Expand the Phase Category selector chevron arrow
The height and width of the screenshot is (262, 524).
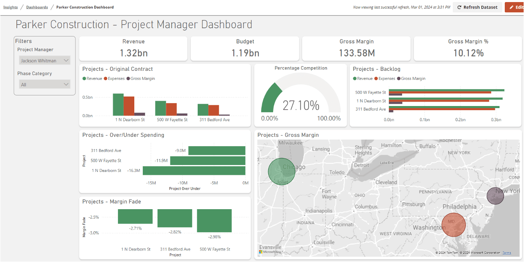pyautogui.click(x=65, y=84)
